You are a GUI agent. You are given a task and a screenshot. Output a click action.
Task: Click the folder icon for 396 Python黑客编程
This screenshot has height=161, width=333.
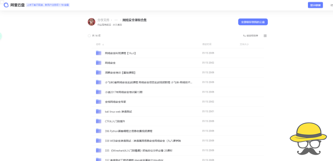click(x=99, y=131)
